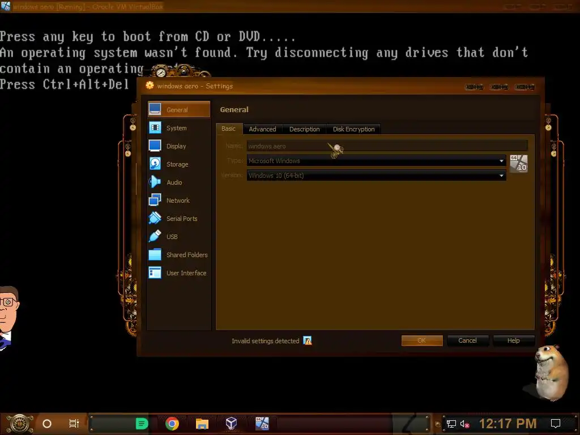Click the VirtualBox VM window title bar icon
Viewport: 580px width, 435px height.
[x=6, y=6]
